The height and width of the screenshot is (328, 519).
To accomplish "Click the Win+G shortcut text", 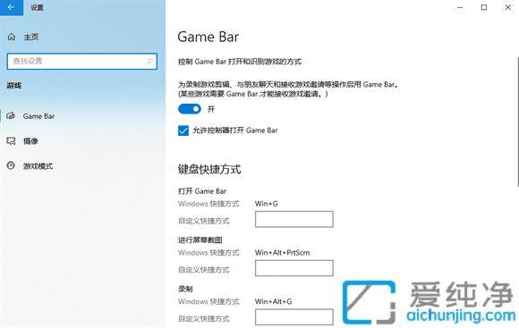I will point(267,204).
